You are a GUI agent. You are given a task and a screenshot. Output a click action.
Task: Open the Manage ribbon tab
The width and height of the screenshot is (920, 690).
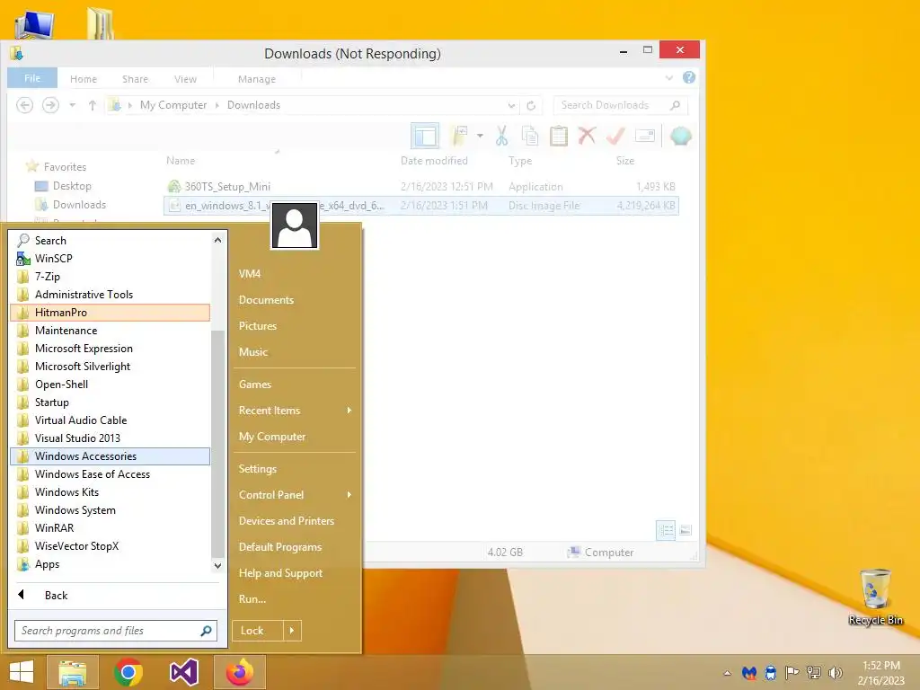pos(257,79)
